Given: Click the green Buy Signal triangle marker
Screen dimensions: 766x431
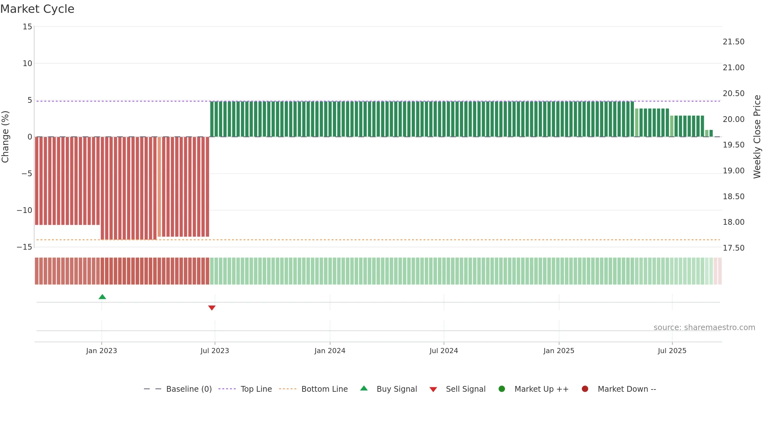Looking at the screenshot, I should click(x=102, y=297).
